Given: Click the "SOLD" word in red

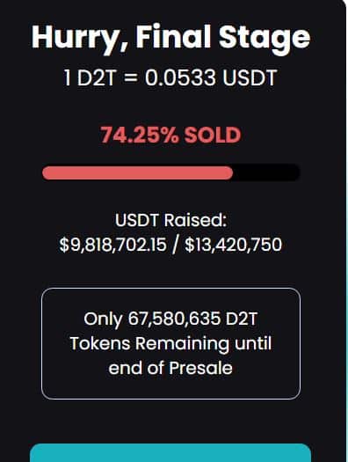Looking at the screenshot, I should (x=213, y=136).
